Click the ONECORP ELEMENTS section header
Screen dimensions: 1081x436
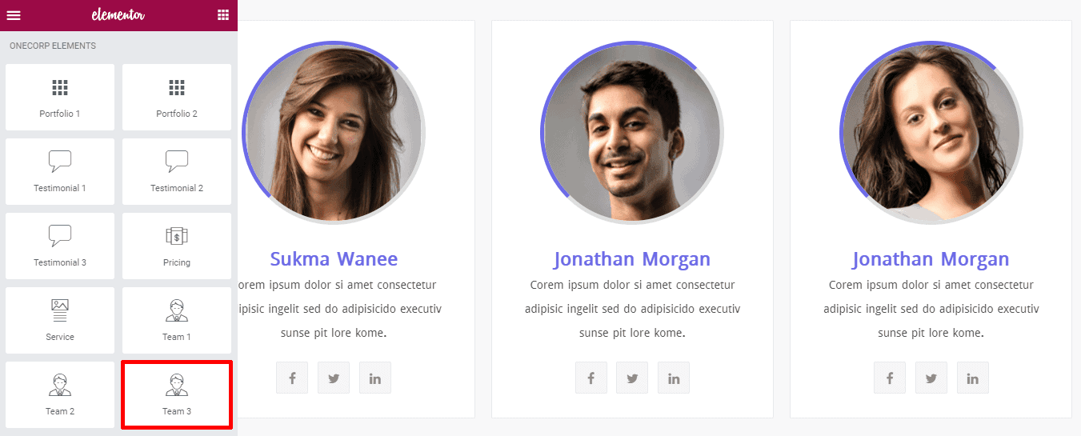(x=53, y=46)
